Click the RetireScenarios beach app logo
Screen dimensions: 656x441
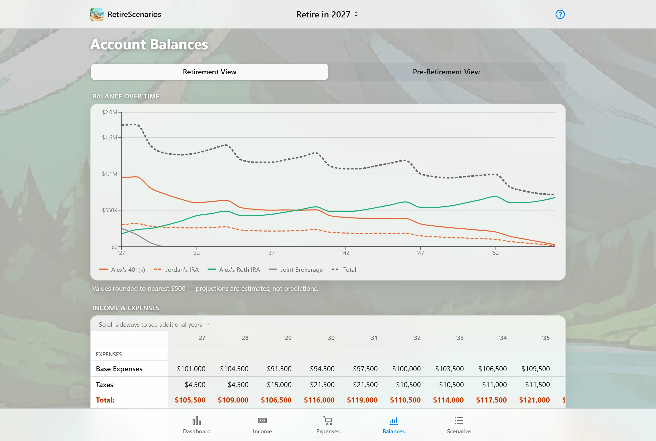tap(97, 14)
